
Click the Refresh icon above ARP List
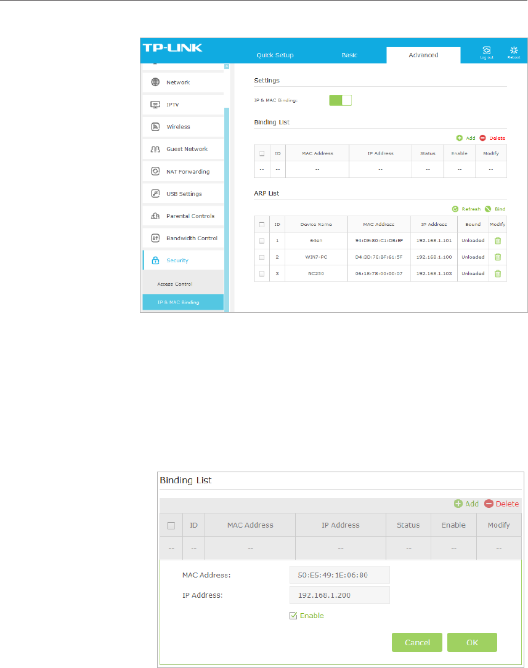pyautogui.click(x=455, y=209)
